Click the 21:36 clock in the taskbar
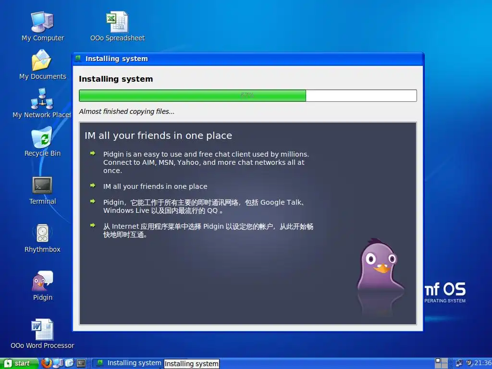 coord(483,363)
